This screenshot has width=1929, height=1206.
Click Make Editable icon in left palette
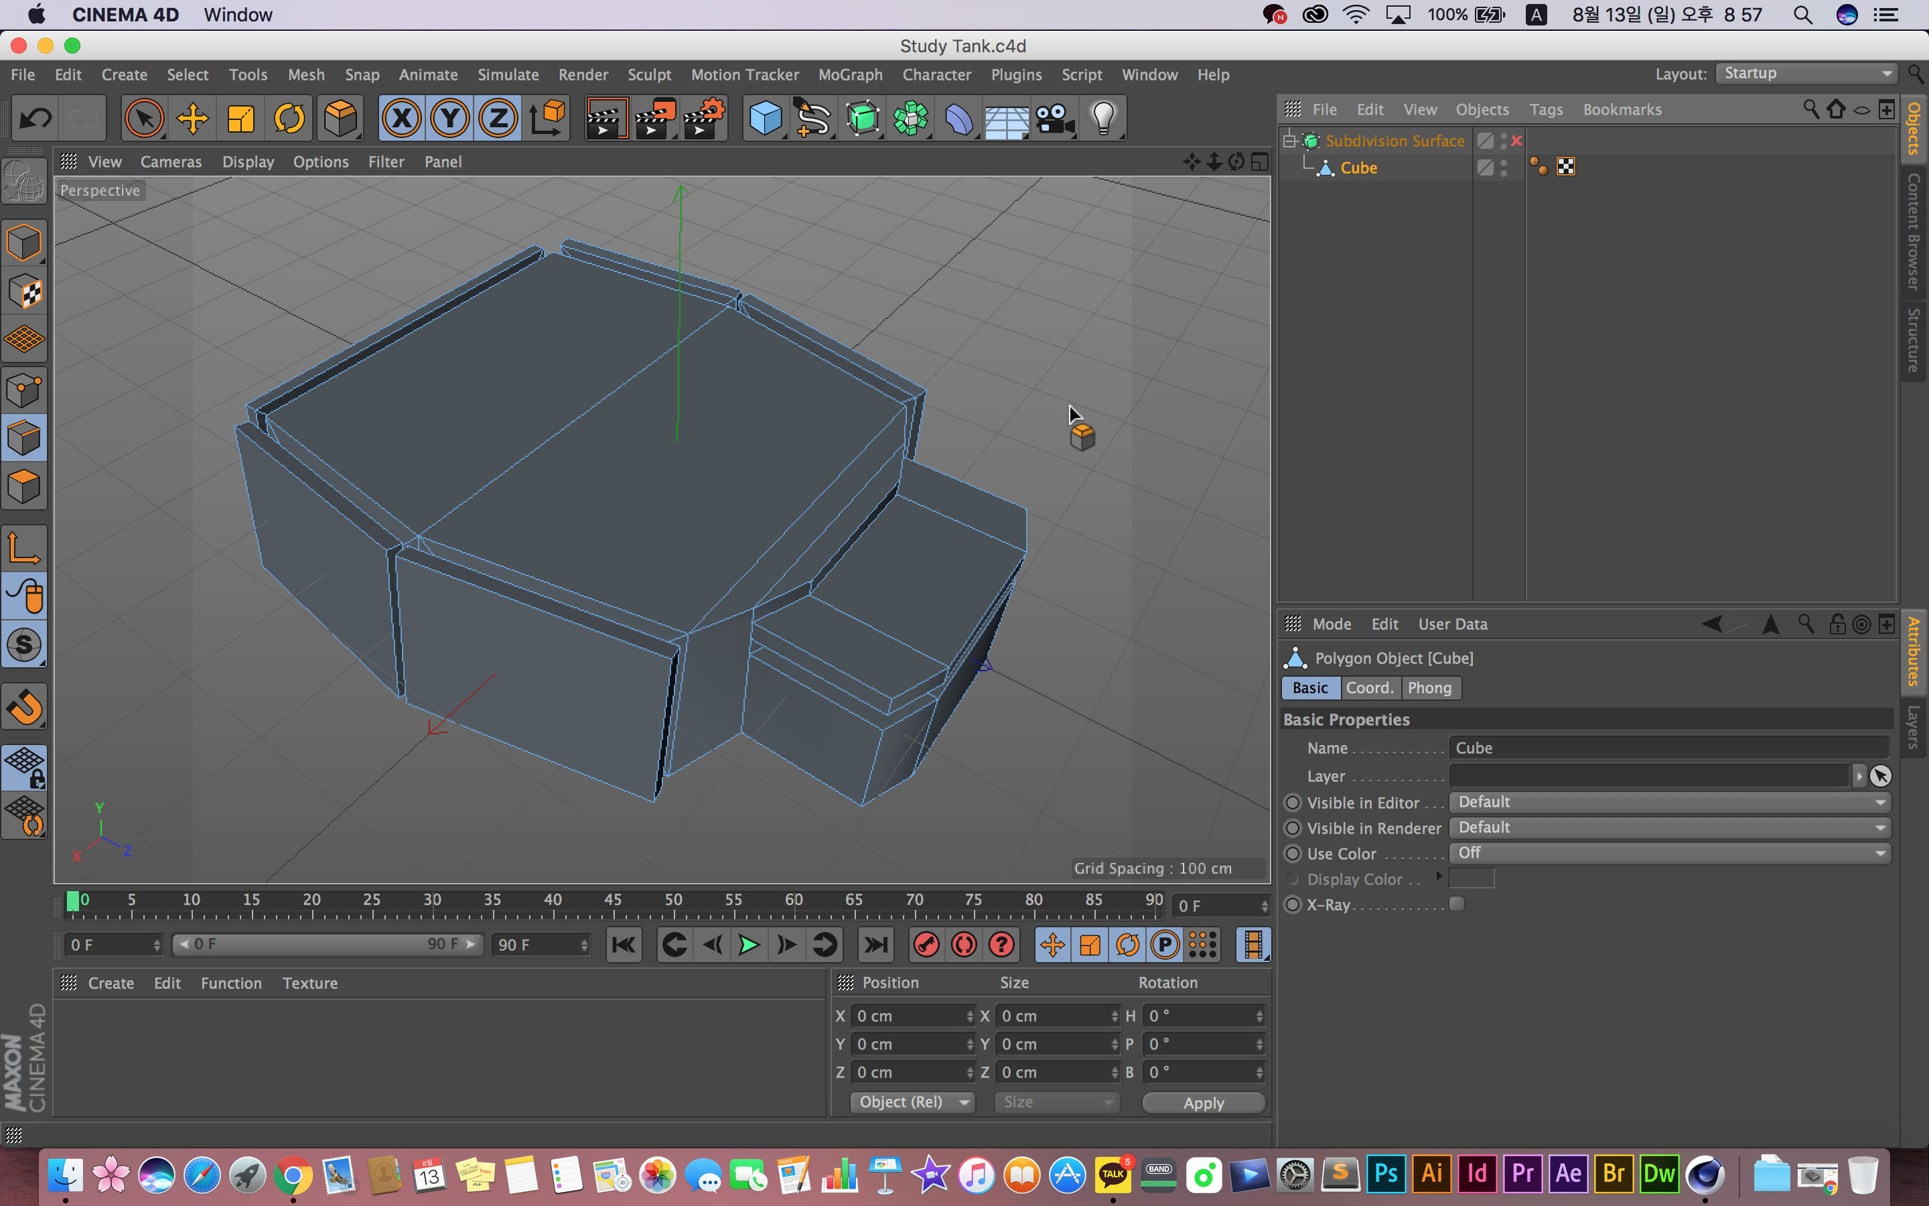tap(24, 182)
